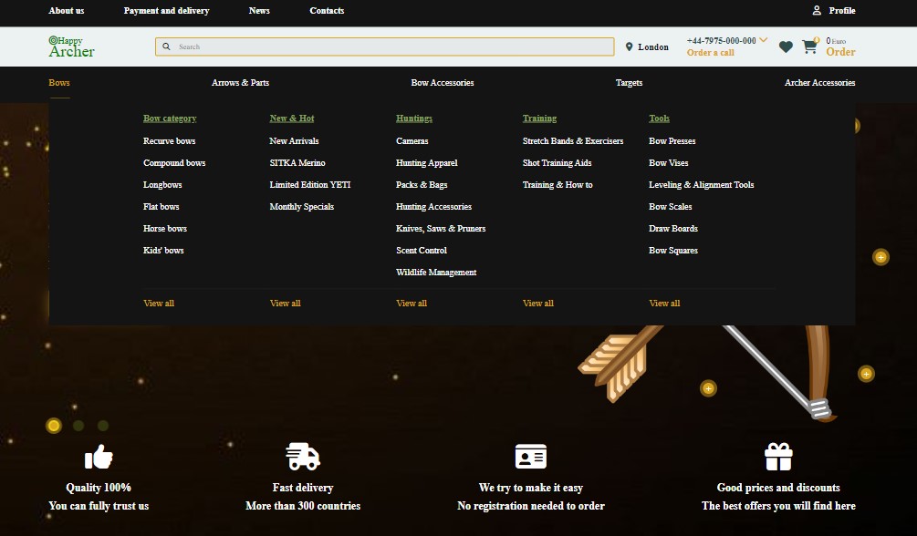Open the Compound bows link
Screen dimensions: 917x536
pyautogui.click(x=174, y=162)
